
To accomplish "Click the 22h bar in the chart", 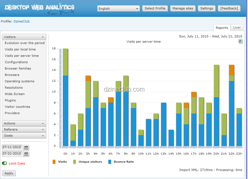I will [x=231, y=105].
